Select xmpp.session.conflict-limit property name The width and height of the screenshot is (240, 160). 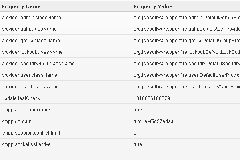pyautogui.click(x=31, y=133)
